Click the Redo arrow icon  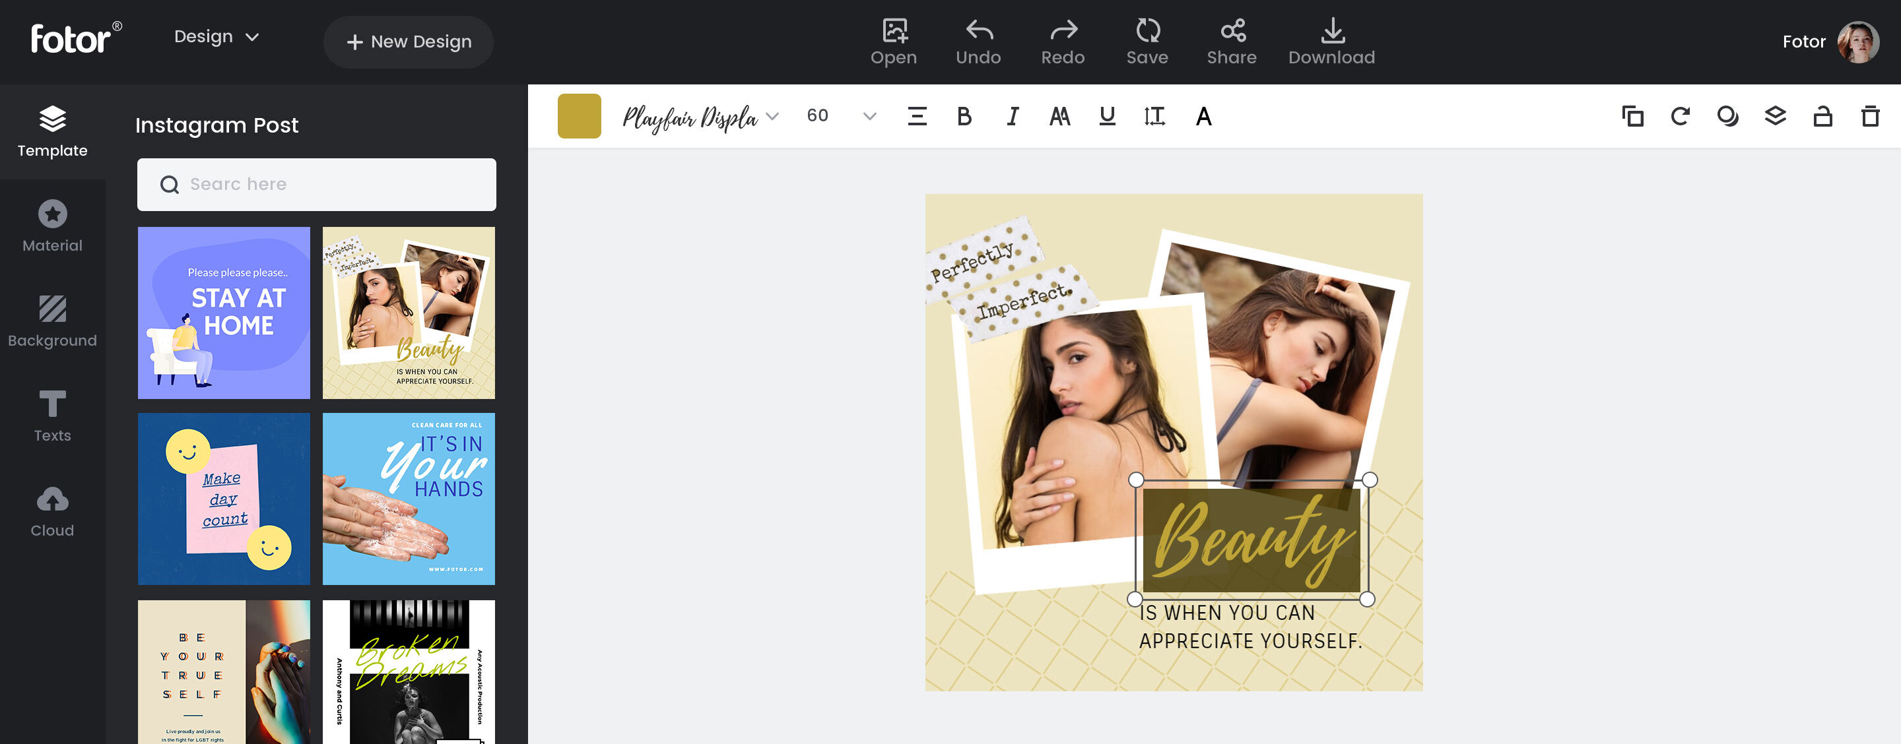click(x=1063, y=31)
